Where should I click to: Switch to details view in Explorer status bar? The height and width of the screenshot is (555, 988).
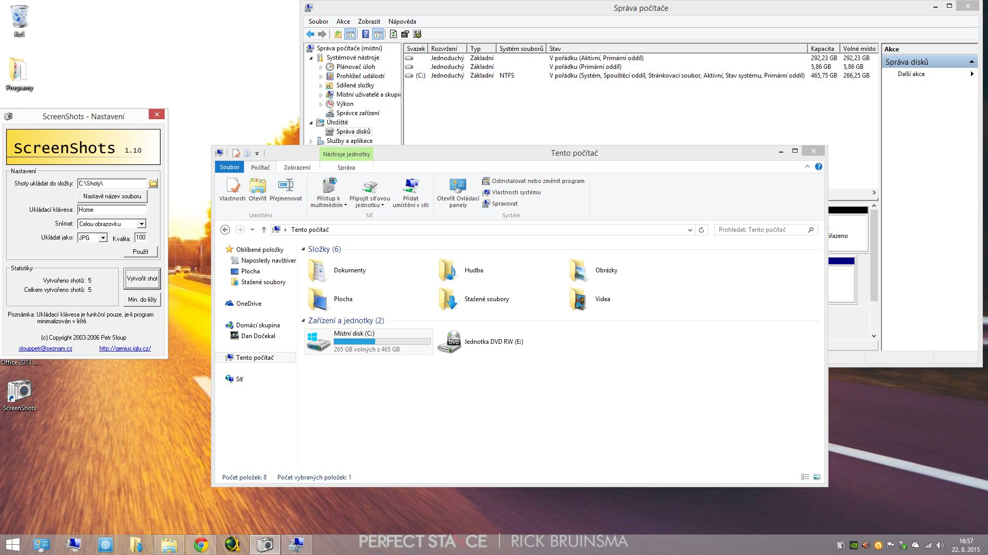[805, 477]
